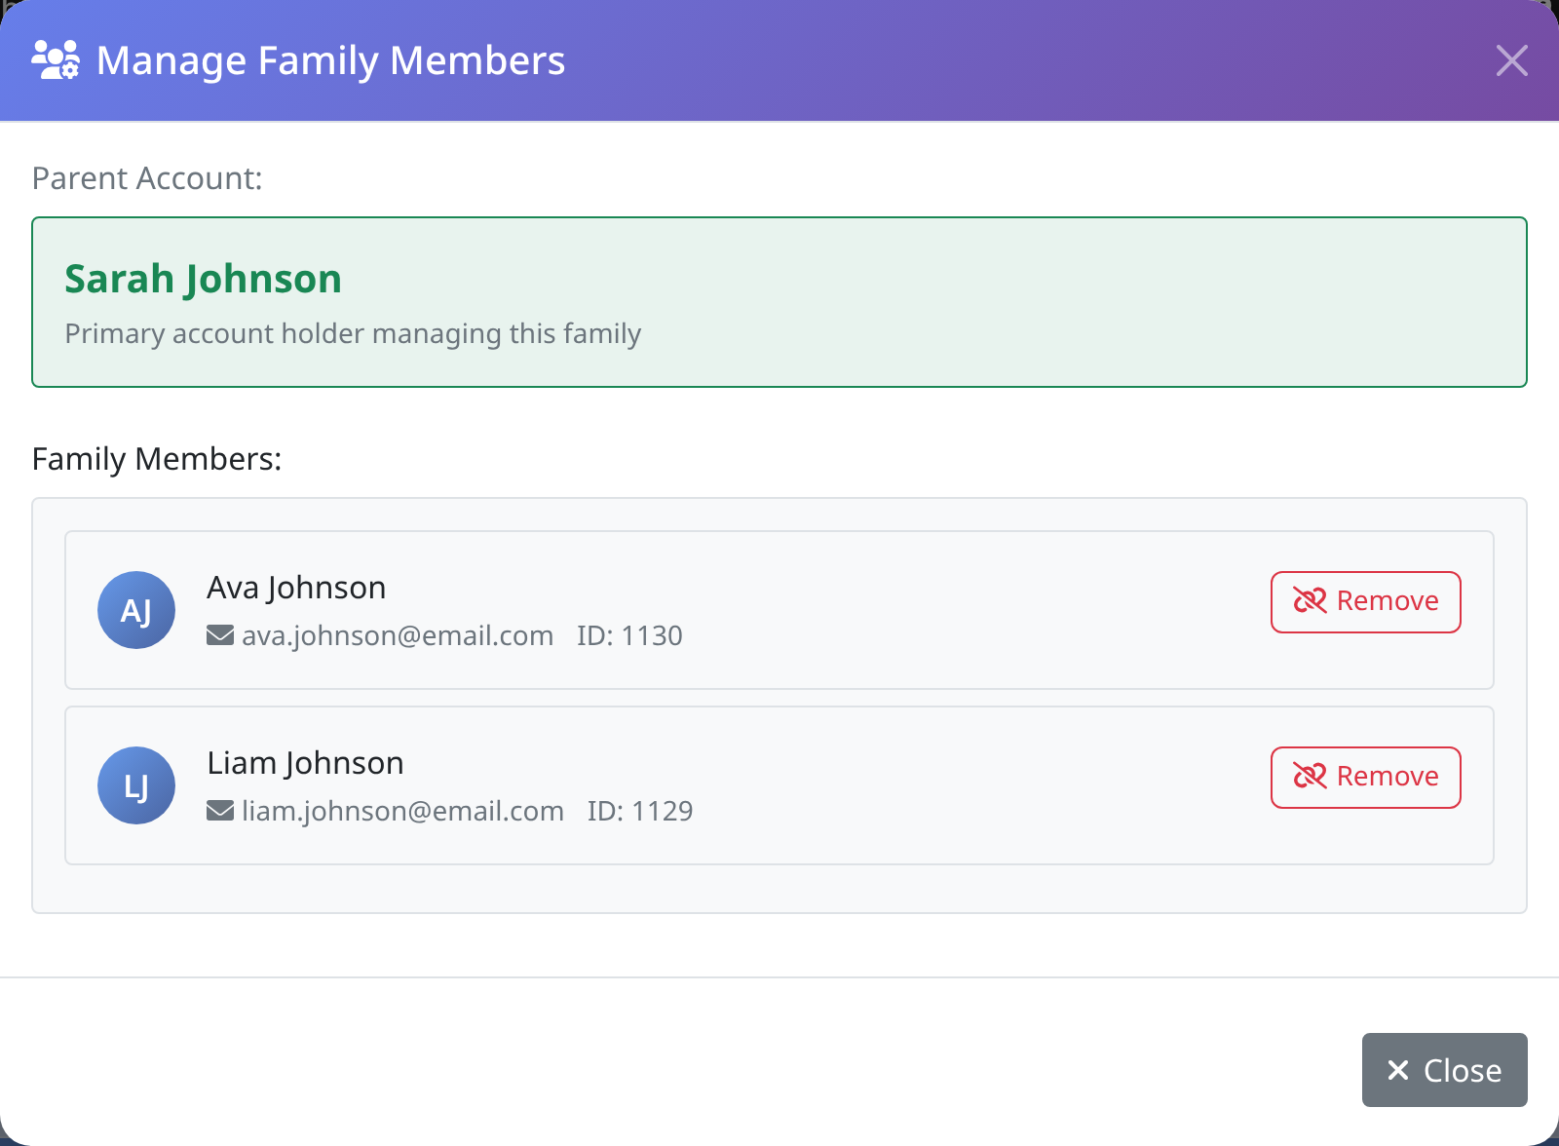The height and width of the screenshot is (1146, 1559).
Task: Close the dialog with the header X icon
Action: coord(1511,60)
